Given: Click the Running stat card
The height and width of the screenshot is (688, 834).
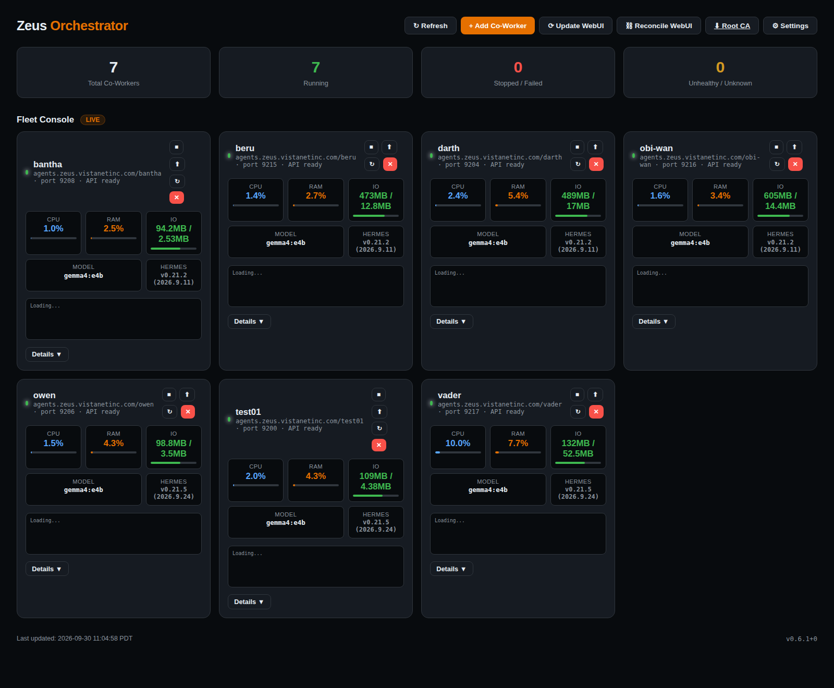Looking at the screenshot, I should pos(316,72).
